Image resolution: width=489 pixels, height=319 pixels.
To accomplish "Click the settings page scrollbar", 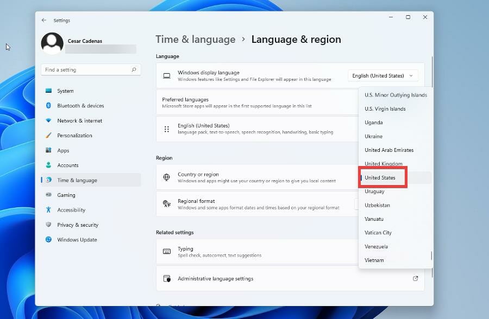I will 432,72.
